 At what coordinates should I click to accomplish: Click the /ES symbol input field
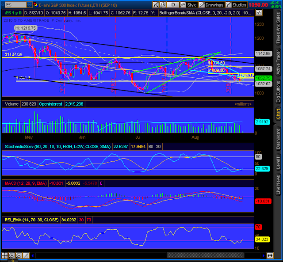click(15, 5)
